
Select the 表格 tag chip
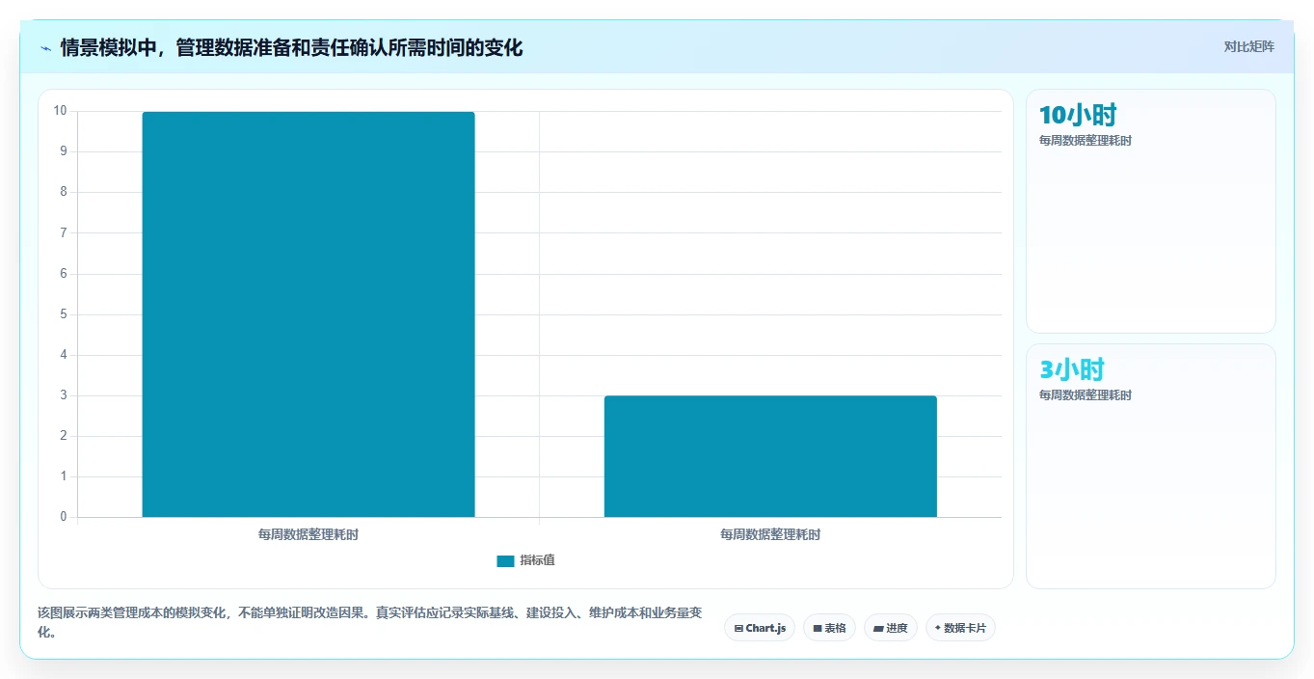pyautogui.click(x=829, y=628)
